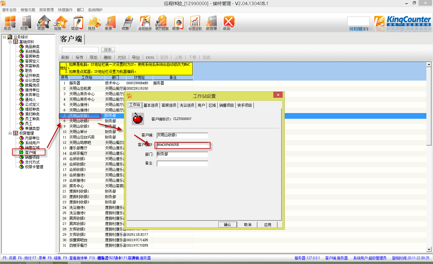Open the 报表 reports icon
433x264 pixels.
[178, 23]
